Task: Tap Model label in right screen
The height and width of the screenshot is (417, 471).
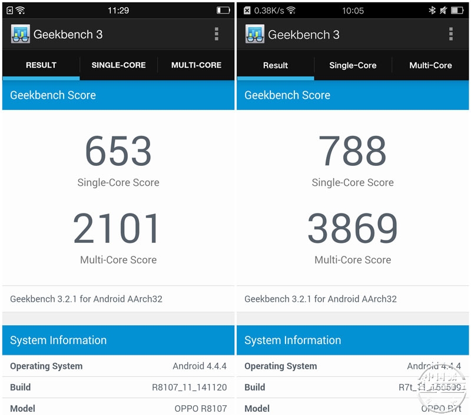Action: pos(257,409)
